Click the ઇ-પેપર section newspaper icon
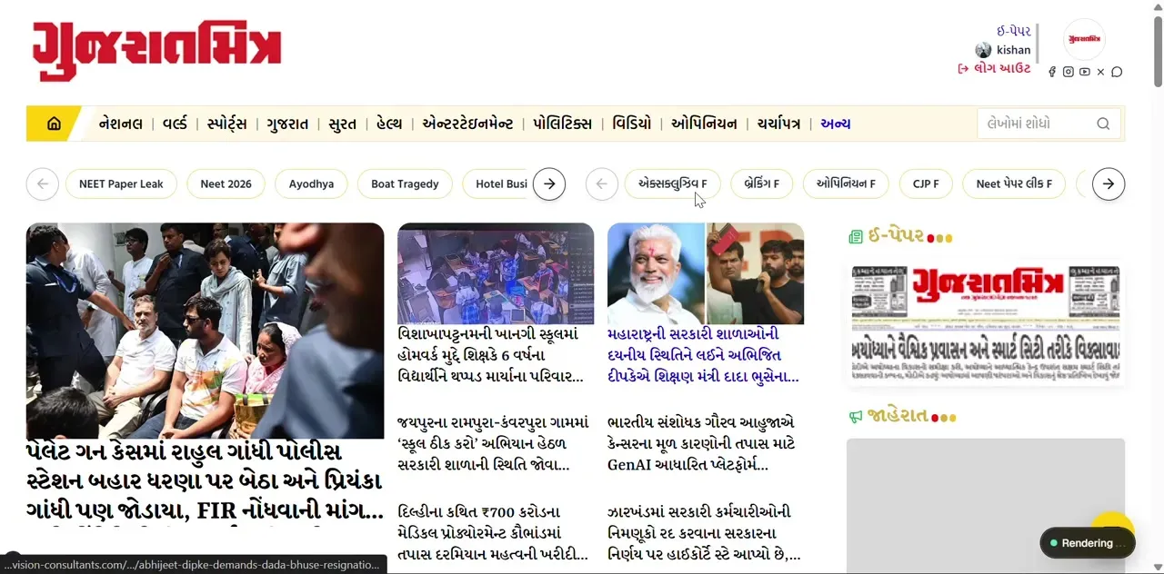This screenshot has width=1164, height=574. (855, 237)
